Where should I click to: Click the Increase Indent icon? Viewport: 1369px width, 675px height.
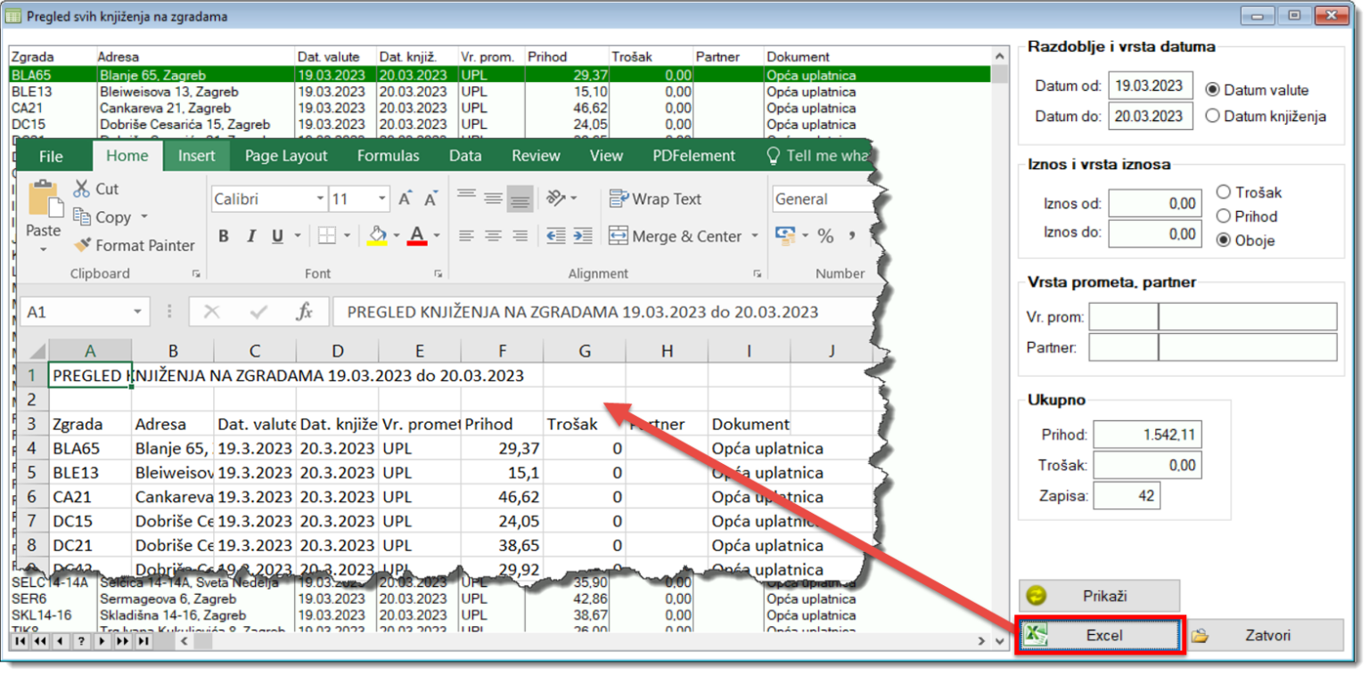583,236
